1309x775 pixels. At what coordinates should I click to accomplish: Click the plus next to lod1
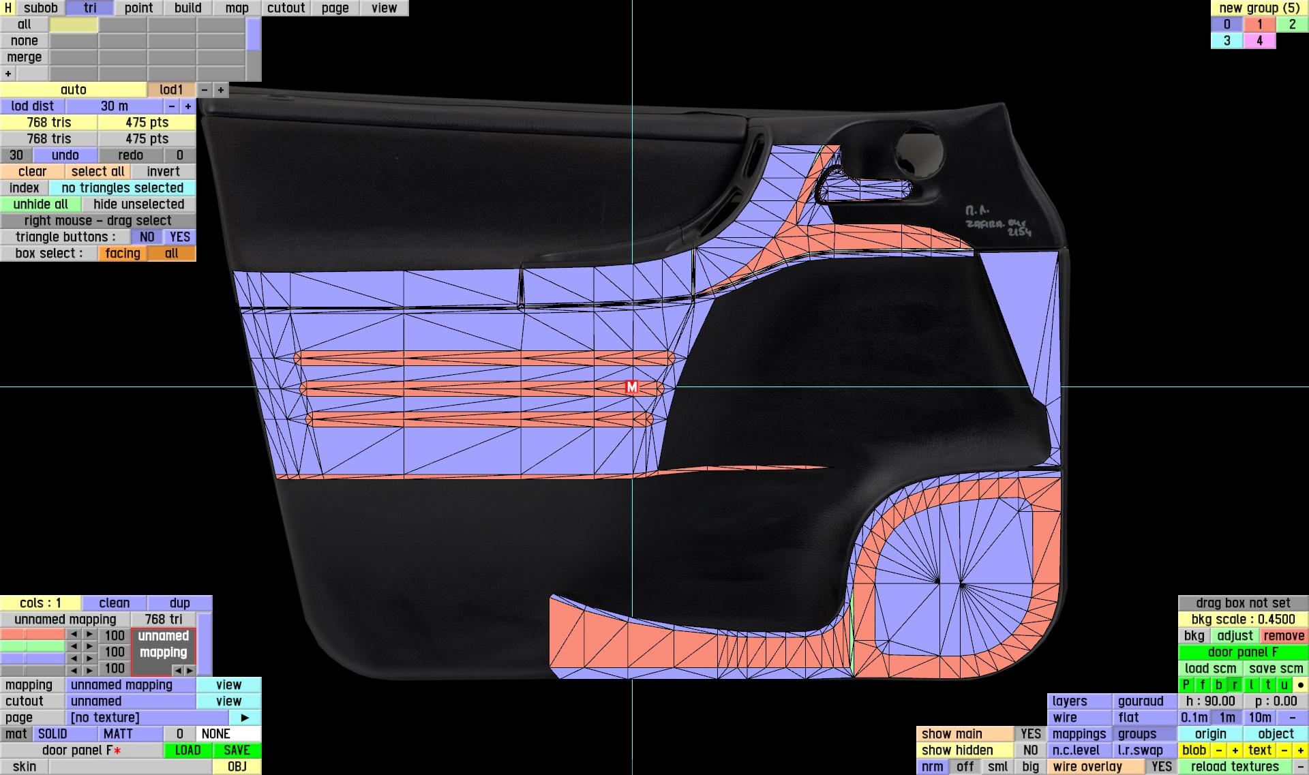point(220,90)
